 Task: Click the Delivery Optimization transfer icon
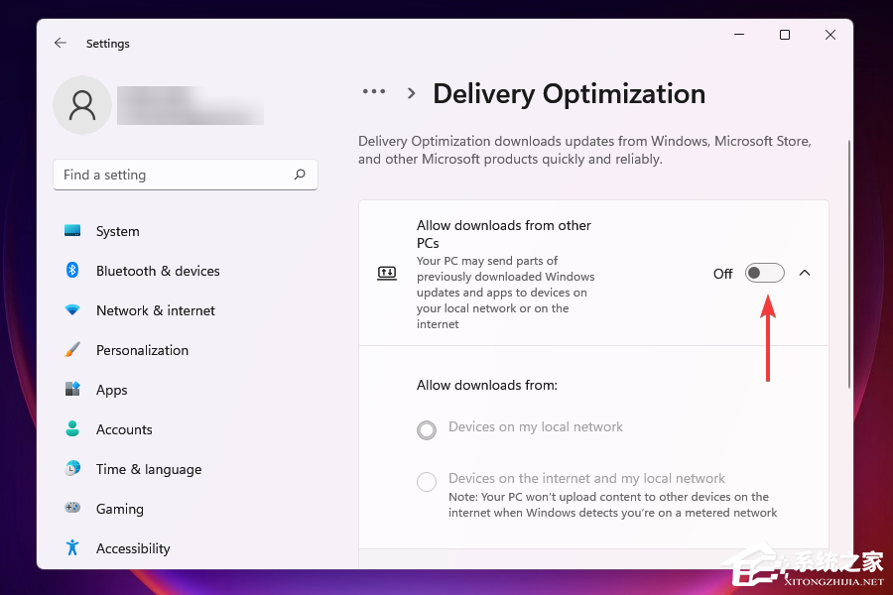coord(387,273)
